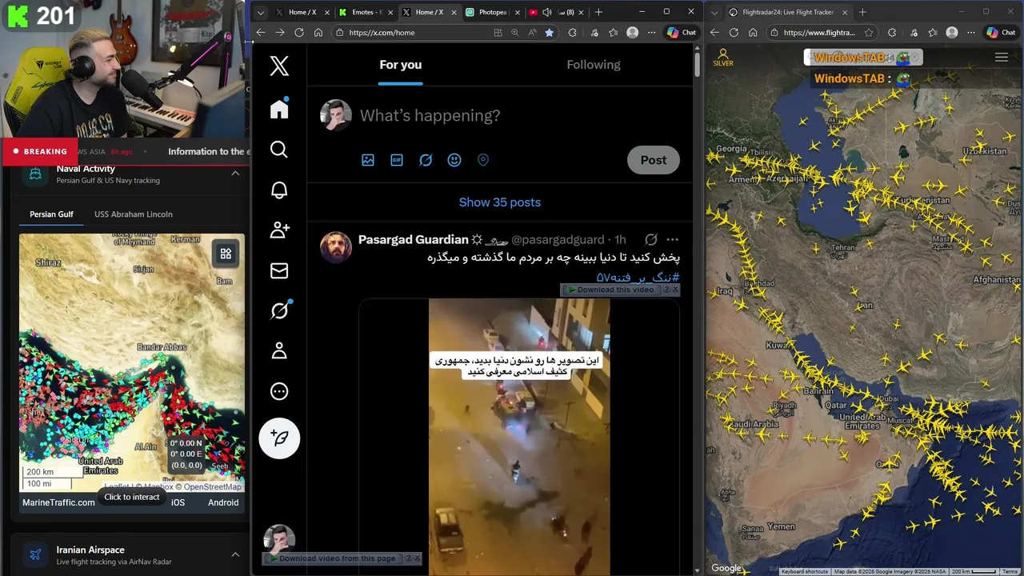1024x576 pixels.
Task: Open Copilot Chat in x.com browser window
Action: (682, 33)
